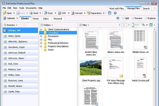Click the Scan toolbar icon
This screenshot has width=159, height=106.
[x=46, y=13]
